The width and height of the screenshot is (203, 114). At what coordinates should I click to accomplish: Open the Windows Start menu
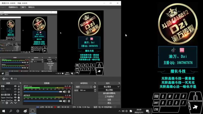tap(4, 111)
